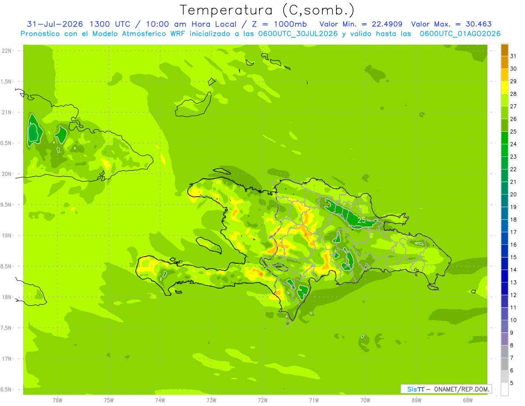525x406 pixels.
Task: Pick the legend color between 25 and 26
Action: 504,125
